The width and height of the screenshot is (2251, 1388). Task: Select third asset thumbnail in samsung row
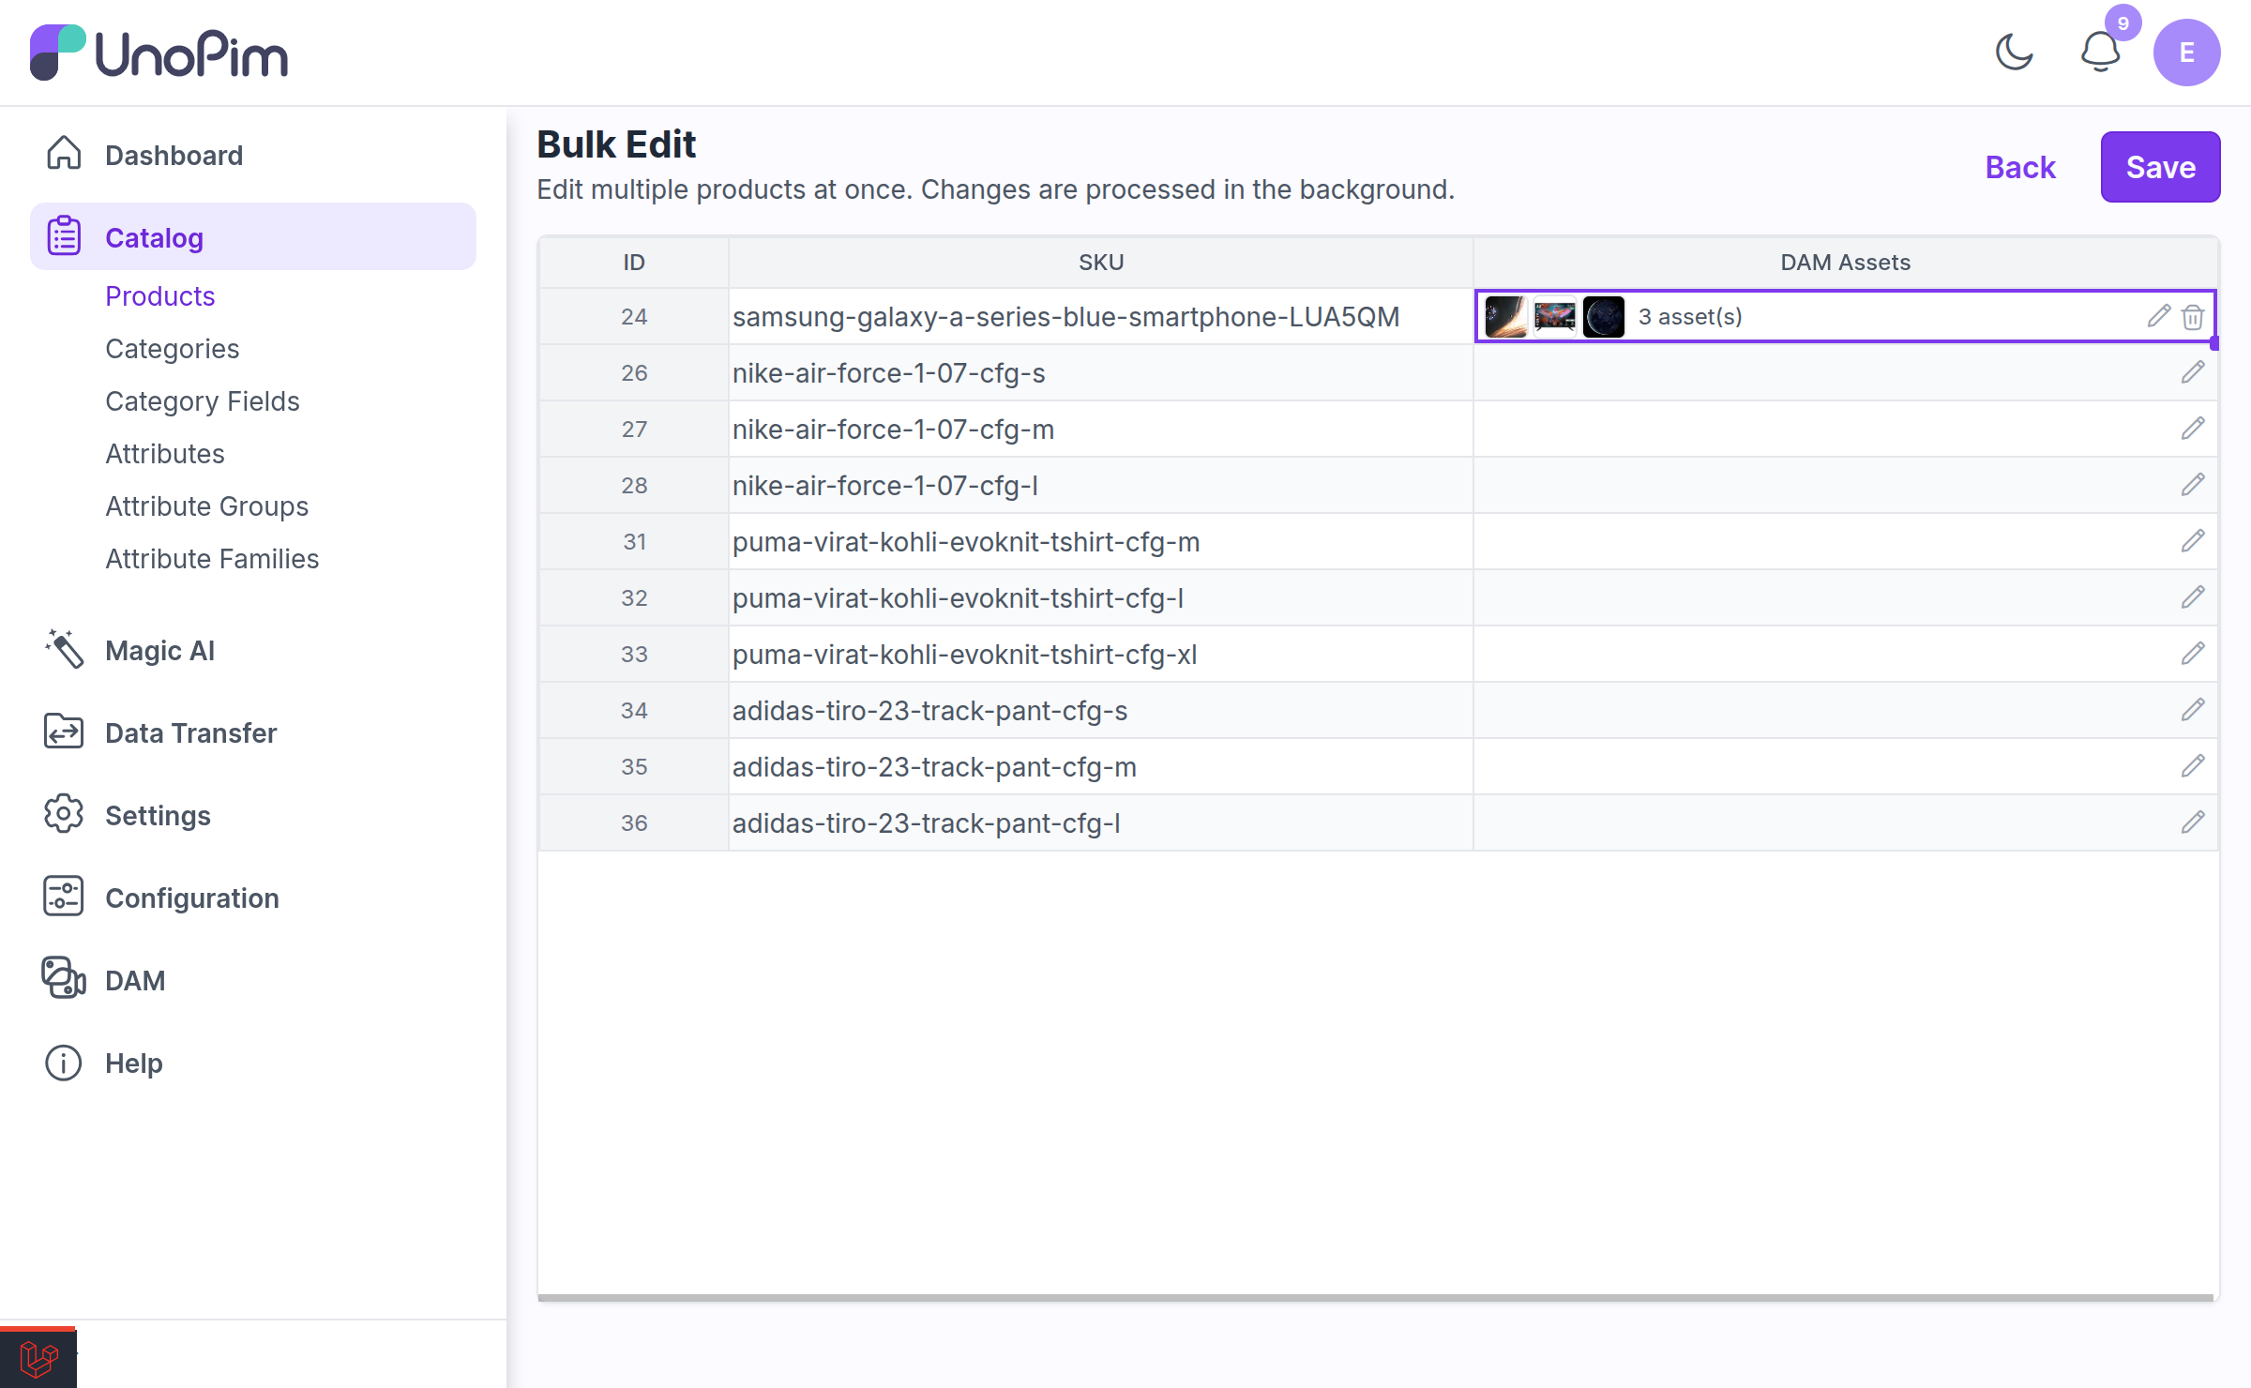(1604, 316)
